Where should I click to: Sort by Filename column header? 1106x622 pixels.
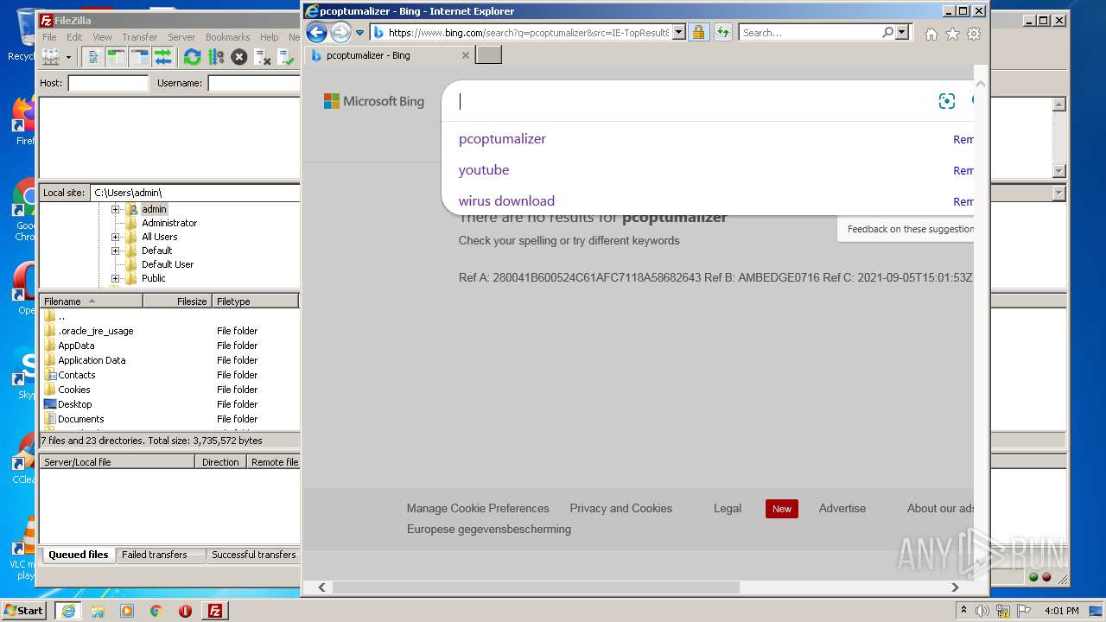point(92,301)
